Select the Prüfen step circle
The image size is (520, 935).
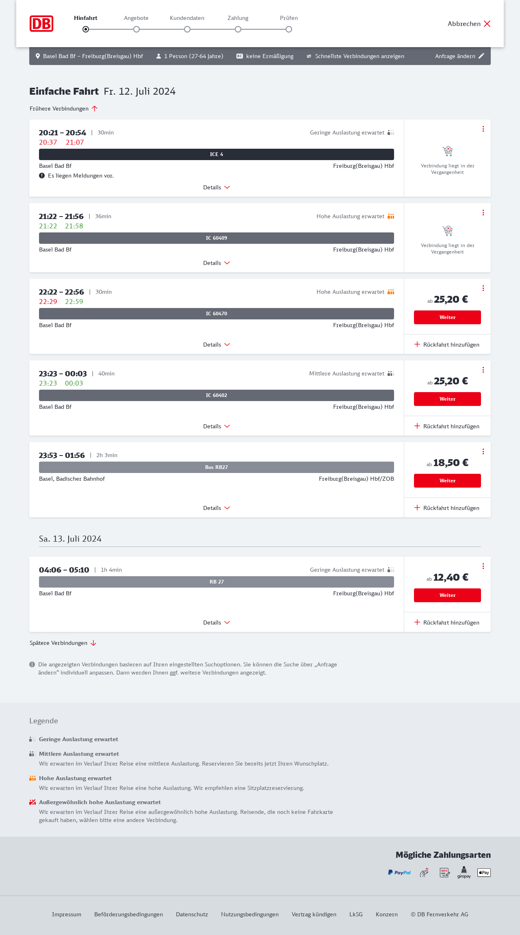(289, 29)
